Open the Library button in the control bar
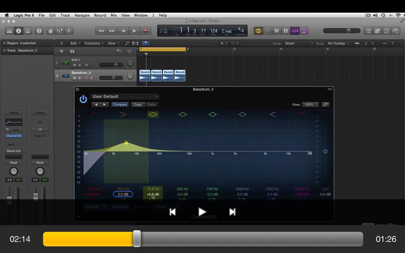Viewport: 405px width, 253px height. click(9, 31)
